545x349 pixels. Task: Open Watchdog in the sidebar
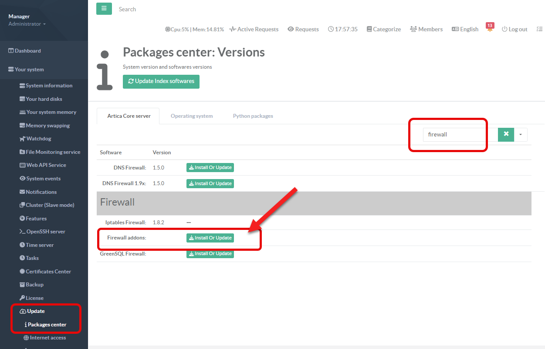[38, 139]
